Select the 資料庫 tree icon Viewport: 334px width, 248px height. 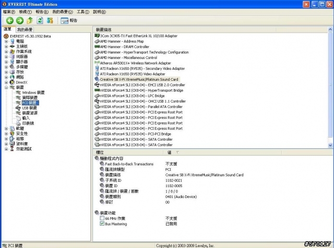(12, 144)
